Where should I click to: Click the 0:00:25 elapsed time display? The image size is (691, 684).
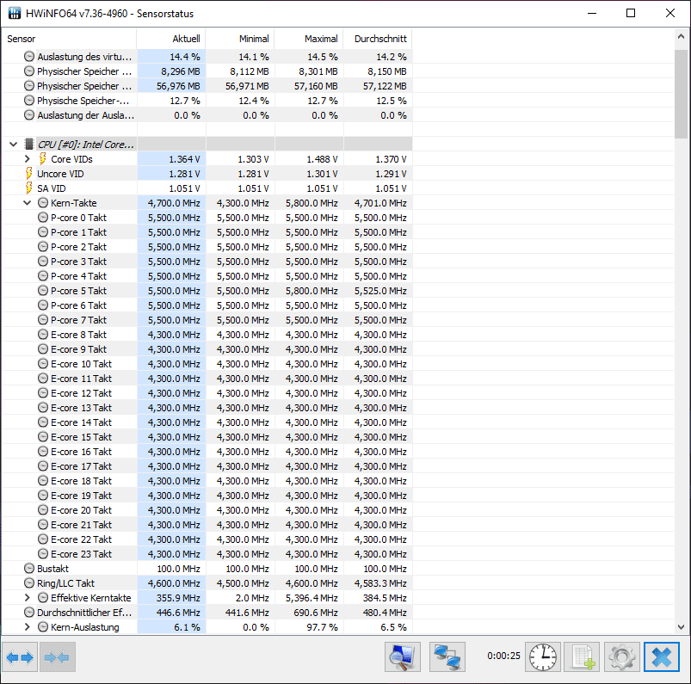click(503, 656)
